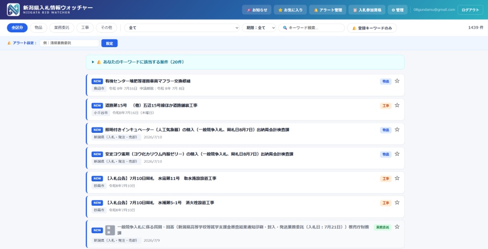Click 新潟県（入札・発注・売却）label on 安定ヨウ素剤 row
488x249 pixels.
coord(116,161)
